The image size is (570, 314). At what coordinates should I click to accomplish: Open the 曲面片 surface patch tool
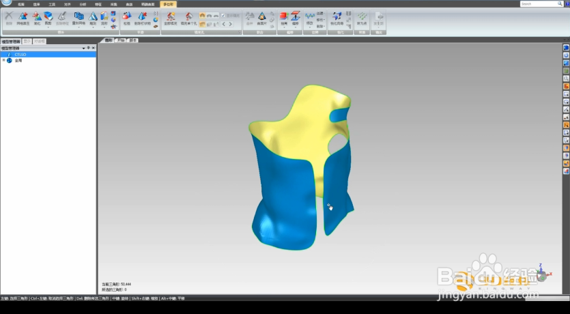pyautogui.click(x=261, y=18)
